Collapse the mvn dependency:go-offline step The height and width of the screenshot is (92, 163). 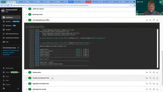26,20
